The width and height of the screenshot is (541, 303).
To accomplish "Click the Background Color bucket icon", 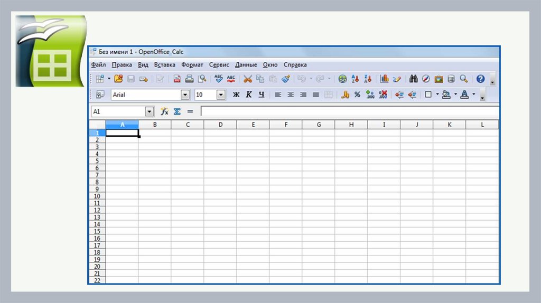I will coord(446,94).
